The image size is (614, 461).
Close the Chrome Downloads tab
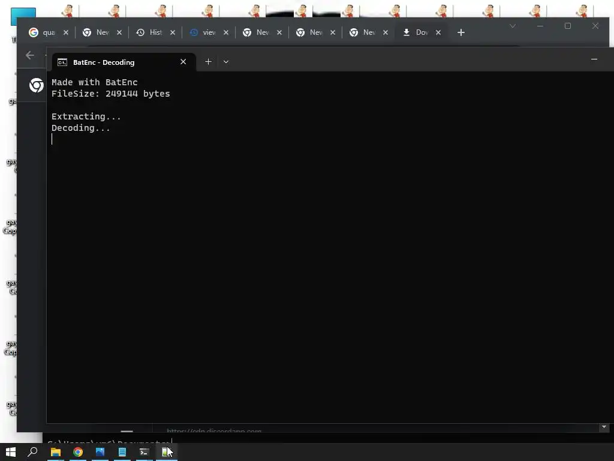(438, 32)
